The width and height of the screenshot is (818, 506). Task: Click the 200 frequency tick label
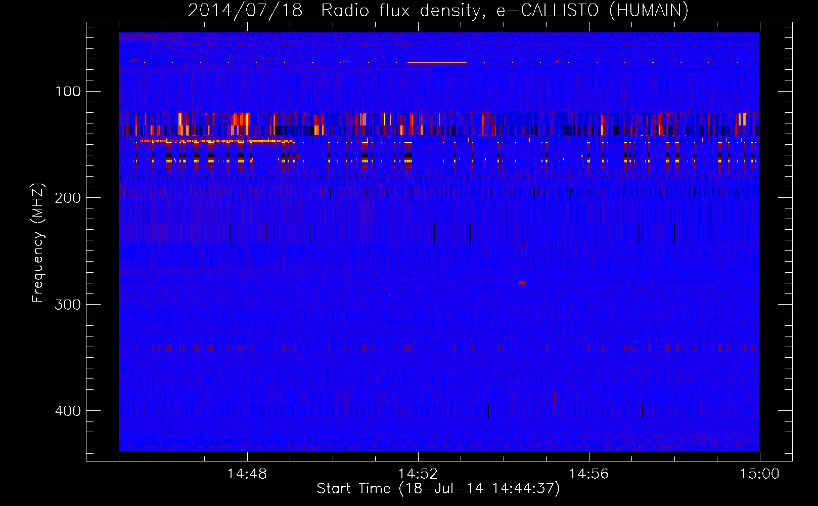click(68, 197)
